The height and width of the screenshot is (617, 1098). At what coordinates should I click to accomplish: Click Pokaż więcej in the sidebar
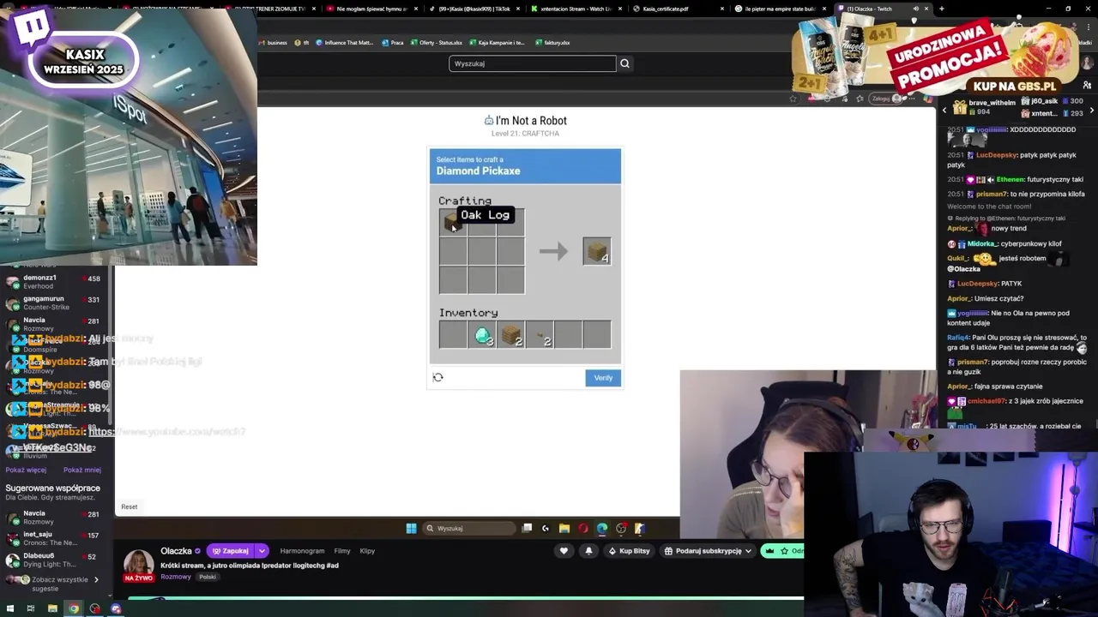pyautogui.click(x=26, y=470)
